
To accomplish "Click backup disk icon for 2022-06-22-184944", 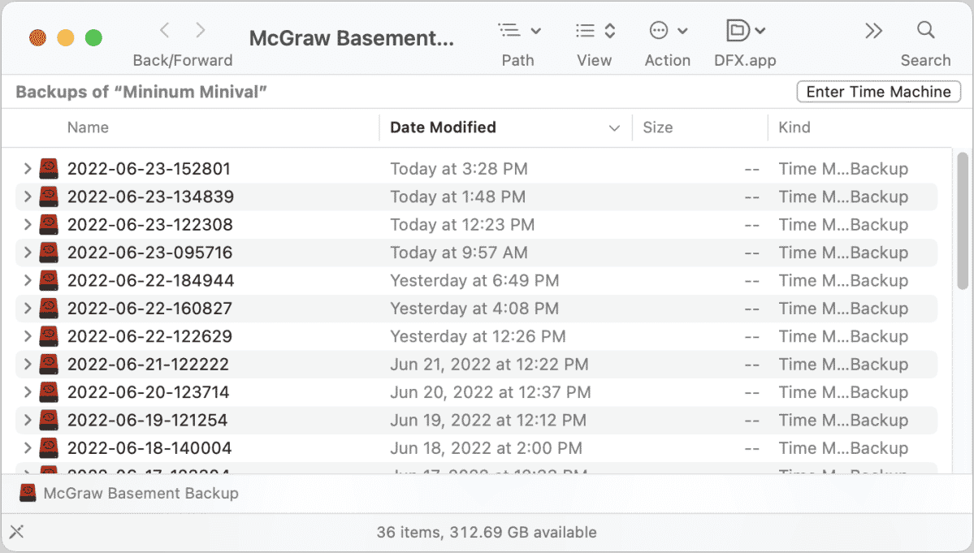I will point(49,280).
